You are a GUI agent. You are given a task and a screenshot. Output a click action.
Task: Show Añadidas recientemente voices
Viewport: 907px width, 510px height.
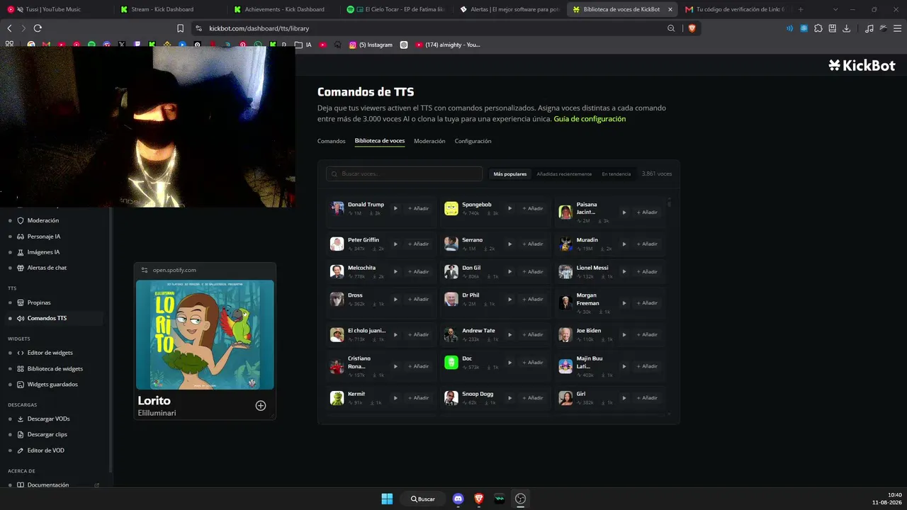564,174
